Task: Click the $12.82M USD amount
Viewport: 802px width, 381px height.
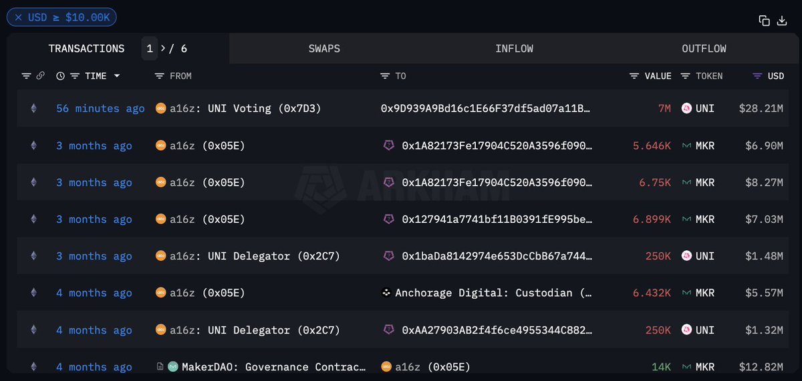Action: [x=761, y=366]
